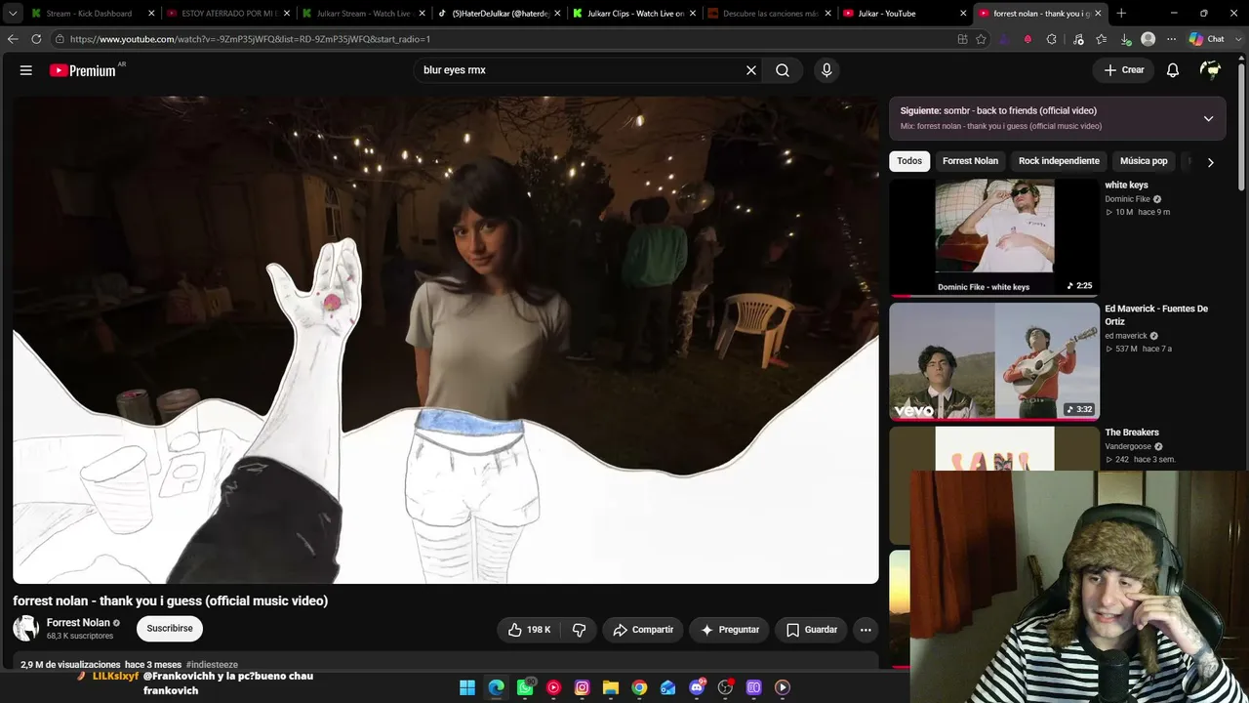Screen dimensions: 1249x703
Task: Open the Forrest Nolan channel name link
Action: [x=78, y=623]
